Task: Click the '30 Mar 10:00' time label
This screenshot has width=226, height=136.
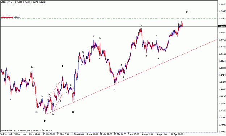Action: pyautogui.click(x=120, y=135)
